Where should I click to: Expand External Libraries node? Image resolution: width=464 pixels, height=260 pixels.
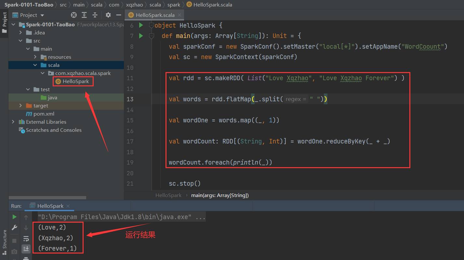[x=13, y=122]
